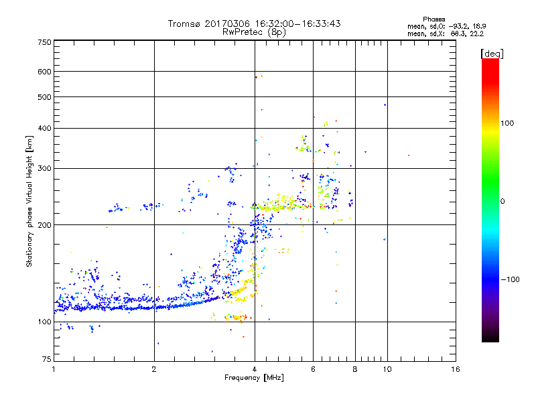Click the 'Stationary phase Virtual Height [km]' label
Viewport: 536px width, 402px height.
coord(29,201)
